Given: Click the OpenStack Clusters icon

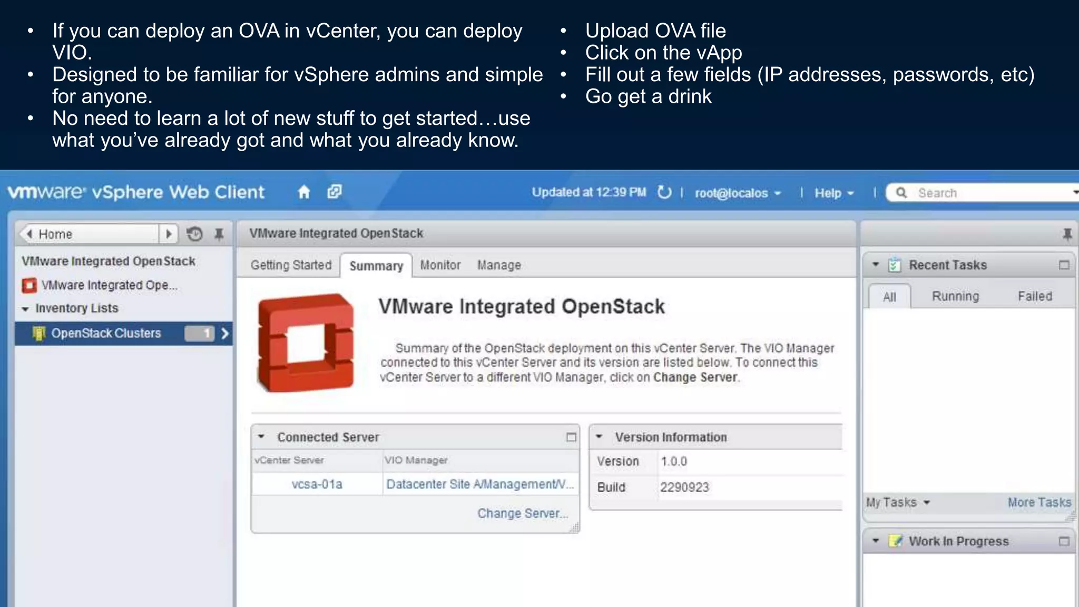Looking at the screenshot, I should pos(38,333).
